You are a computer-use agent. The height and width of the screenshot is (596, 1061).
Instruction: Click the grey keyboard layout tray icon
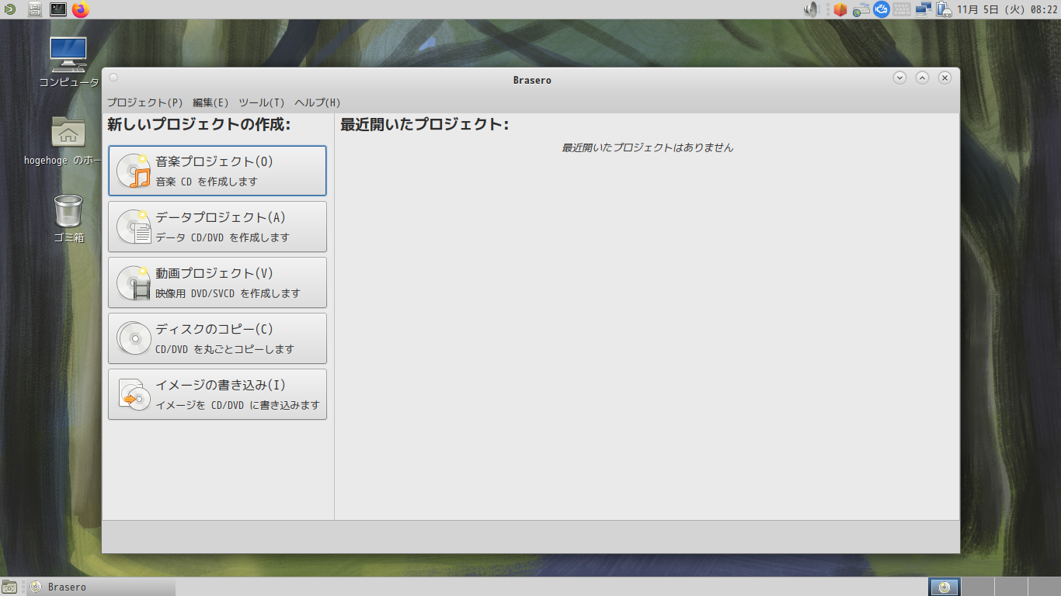pyautogui.click(x=902, y=9)
